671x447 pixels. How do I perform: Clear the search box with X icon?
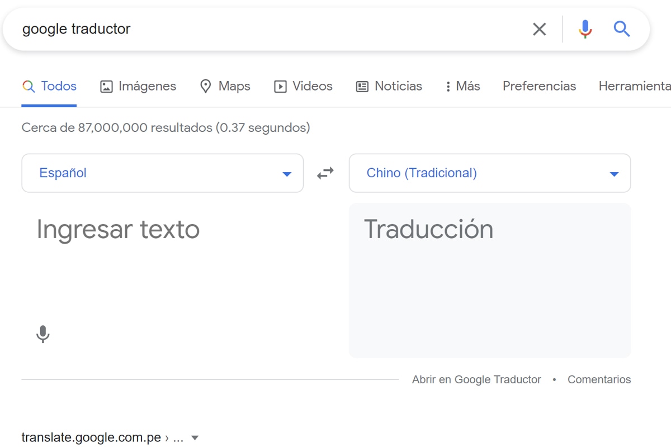(x=539, y=29)
